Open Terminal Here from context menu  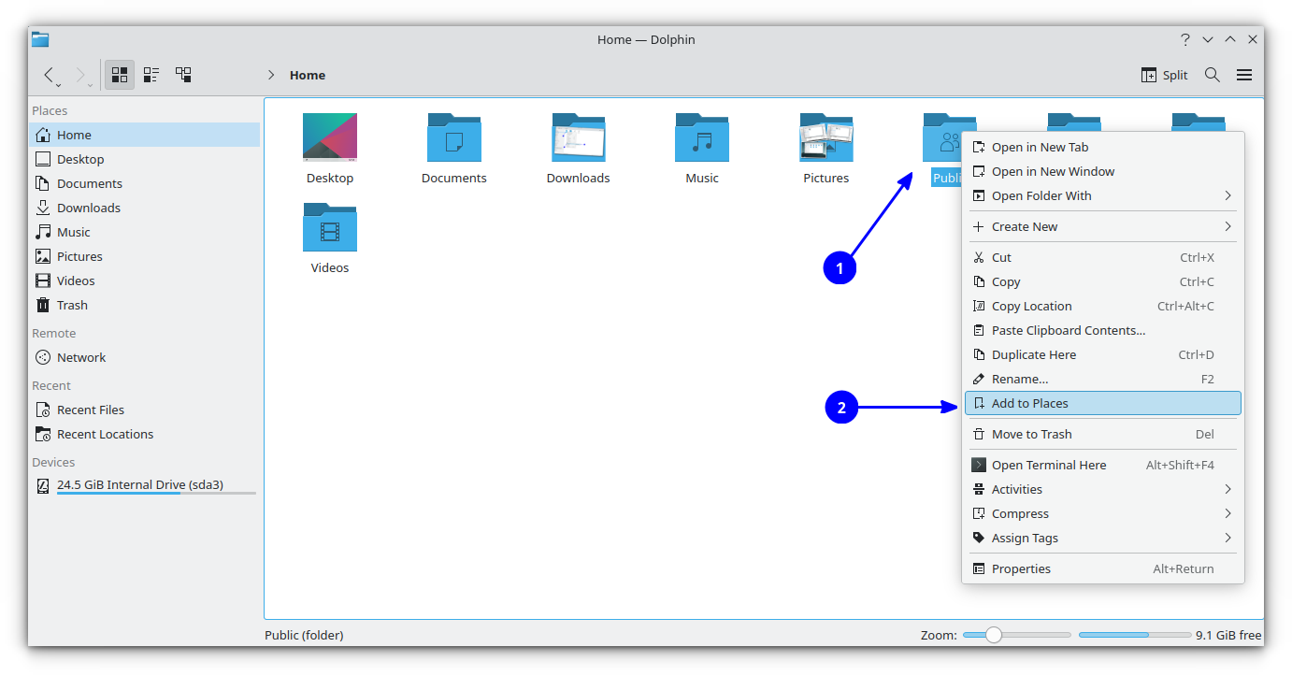[1048, 465]
